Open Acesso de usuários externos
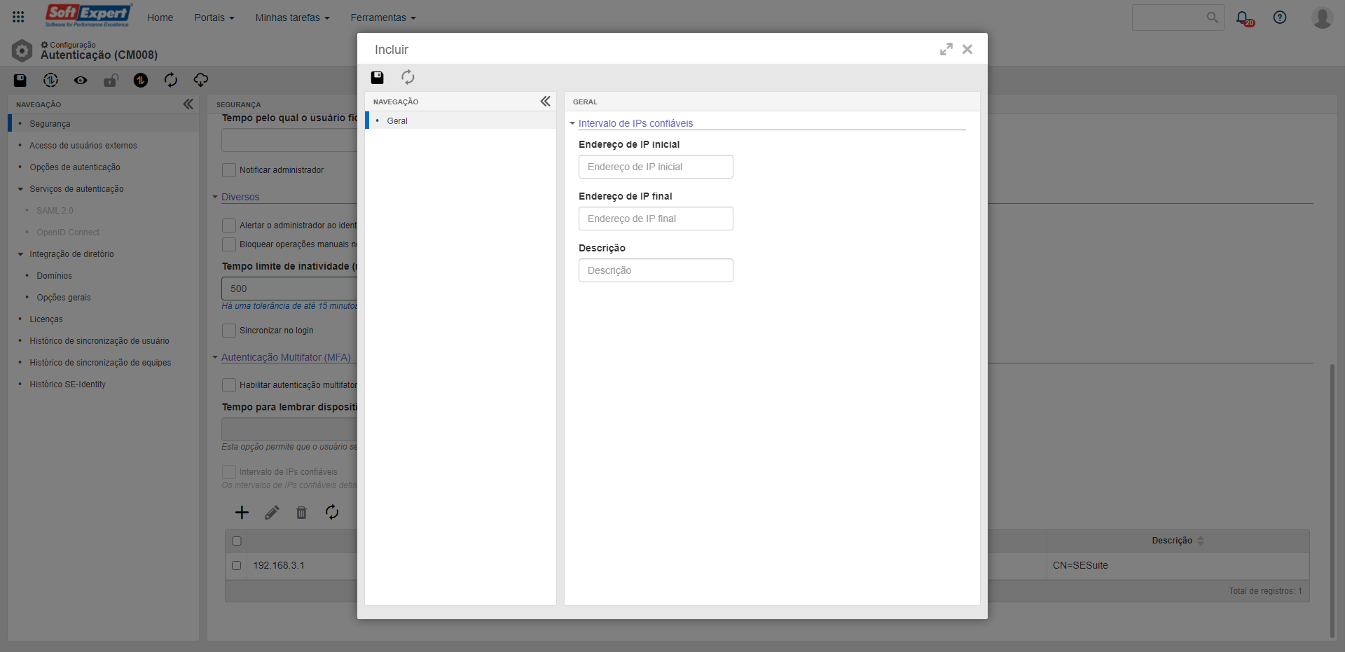Screen dimensions: 1345x652 click(83, 146)
